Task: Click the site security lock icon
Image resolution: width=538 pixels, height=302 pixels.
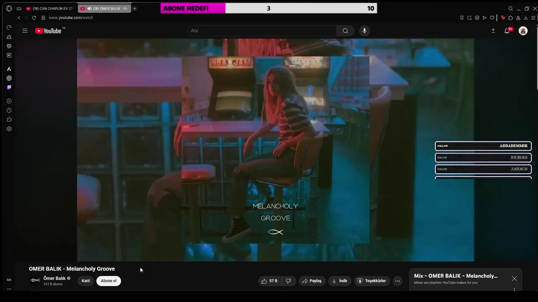Action: [43, 18]
